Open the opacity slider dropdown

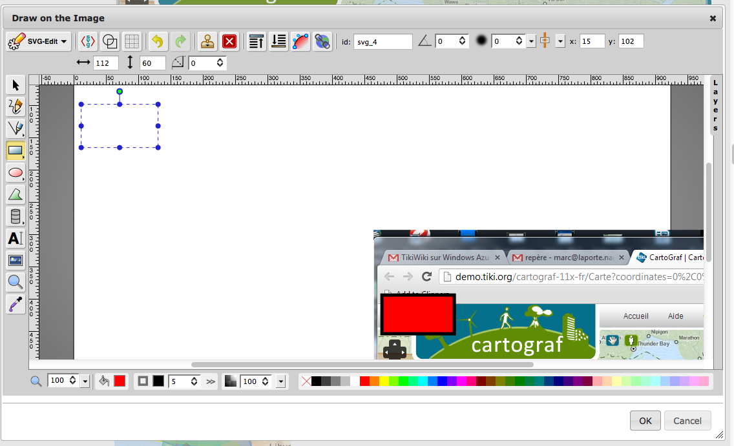[281, 381]
